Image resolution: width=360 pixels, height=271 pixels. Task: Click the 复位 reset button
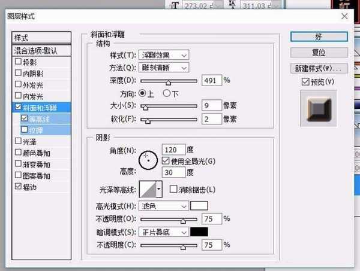(319, 53)
